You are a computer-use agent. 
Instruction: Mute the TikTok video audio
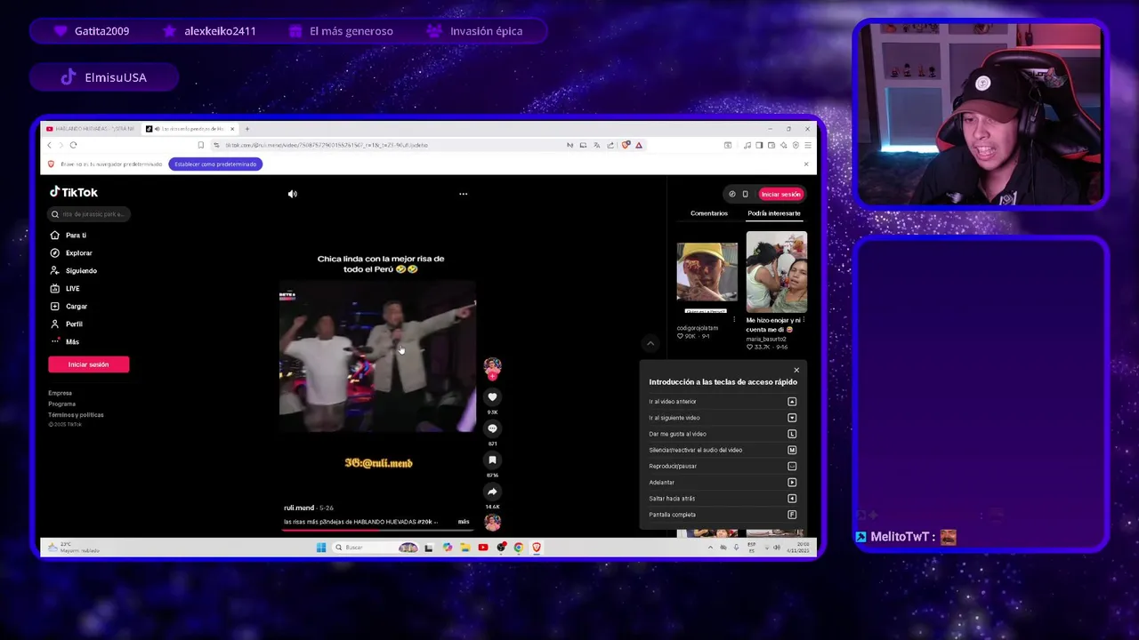click(293, 194)
